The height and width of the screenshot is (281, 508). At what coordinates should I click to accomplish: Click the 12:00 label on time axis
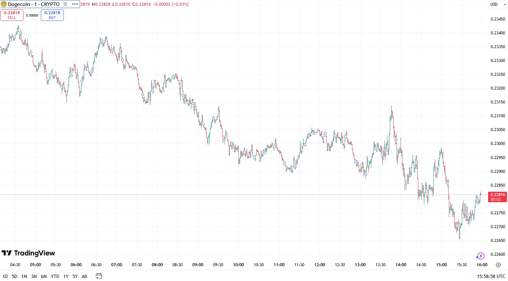tap(320, 265)
